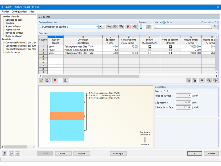Open the material library book icon
Image resolution: width=221 pixels, height=166 pixels.
point(66,80)
